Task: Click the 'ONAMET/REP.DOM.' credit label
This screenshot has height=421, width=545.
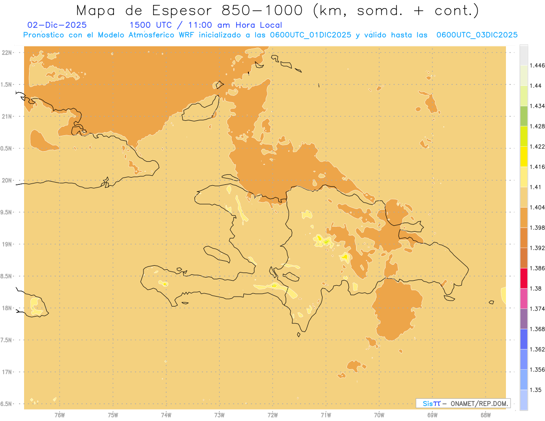Action: [480, 403]
